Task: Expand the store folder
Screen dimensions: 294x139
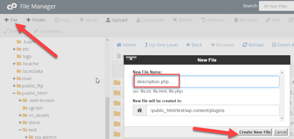Action: coord(20,123)
